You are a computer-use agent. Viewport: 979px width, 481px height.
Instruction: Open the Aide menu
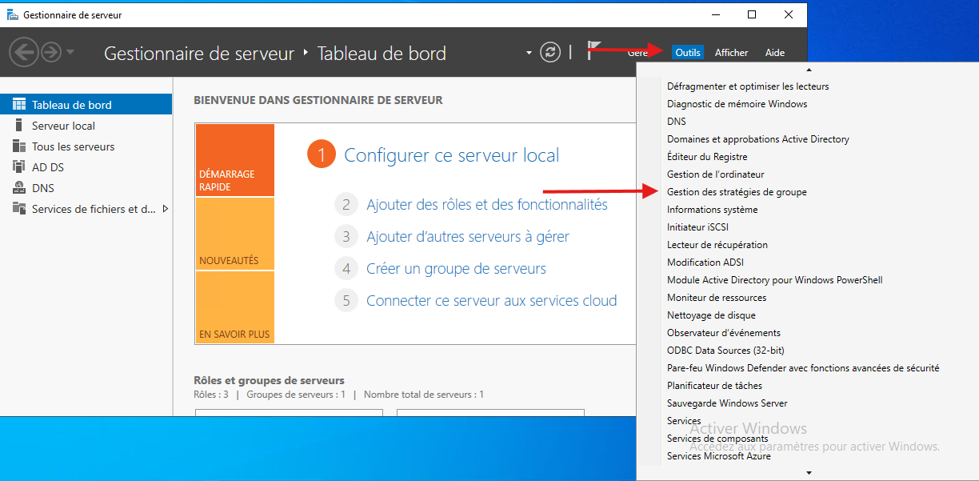pyautogui.click(x=775, y=53)
